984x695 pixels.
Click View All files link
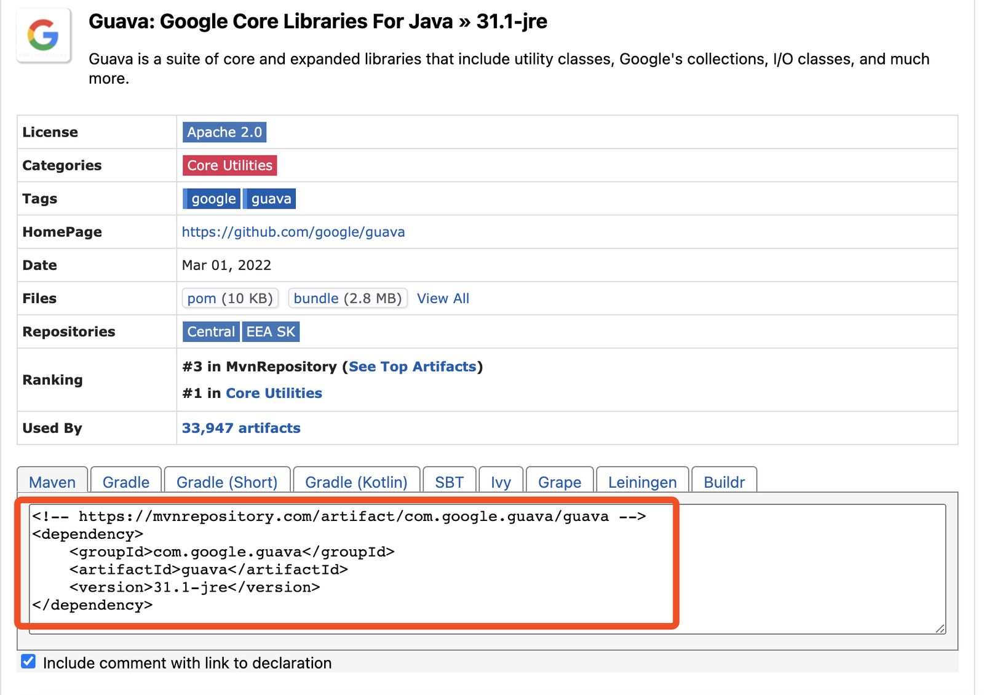click(443, 298)
